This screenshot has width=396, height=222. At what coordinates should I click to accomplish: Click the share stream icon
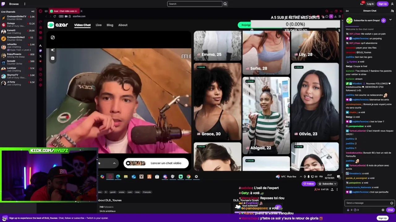tap(332, 190)
